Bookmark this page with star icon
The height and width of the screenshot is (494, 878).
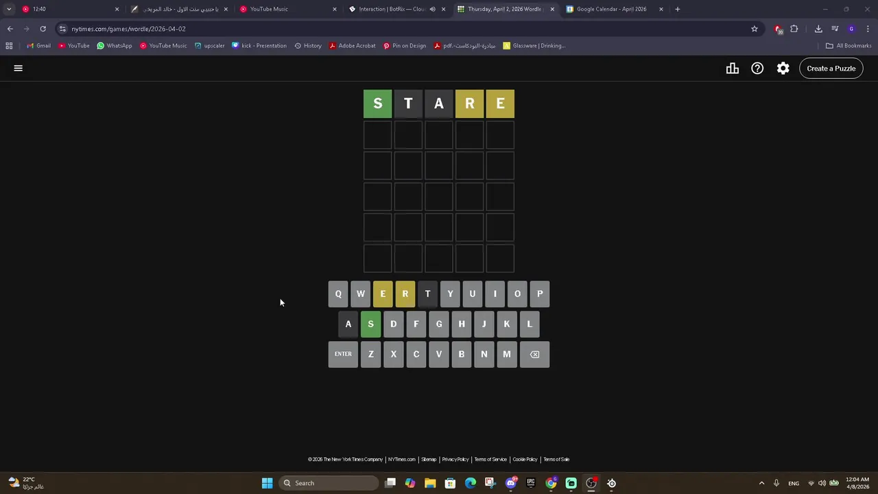tap(755, 29)
